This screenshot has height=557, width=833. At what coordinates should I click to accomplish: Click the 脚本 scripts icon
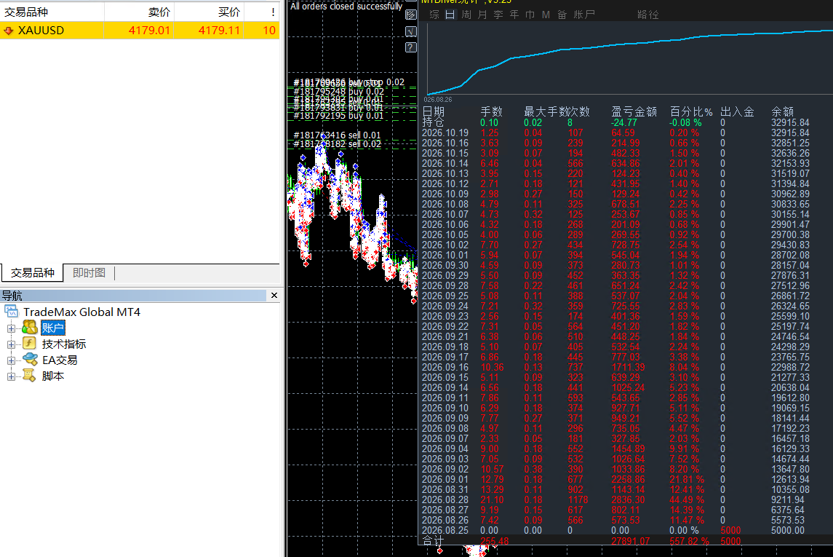tap(28, 376)
